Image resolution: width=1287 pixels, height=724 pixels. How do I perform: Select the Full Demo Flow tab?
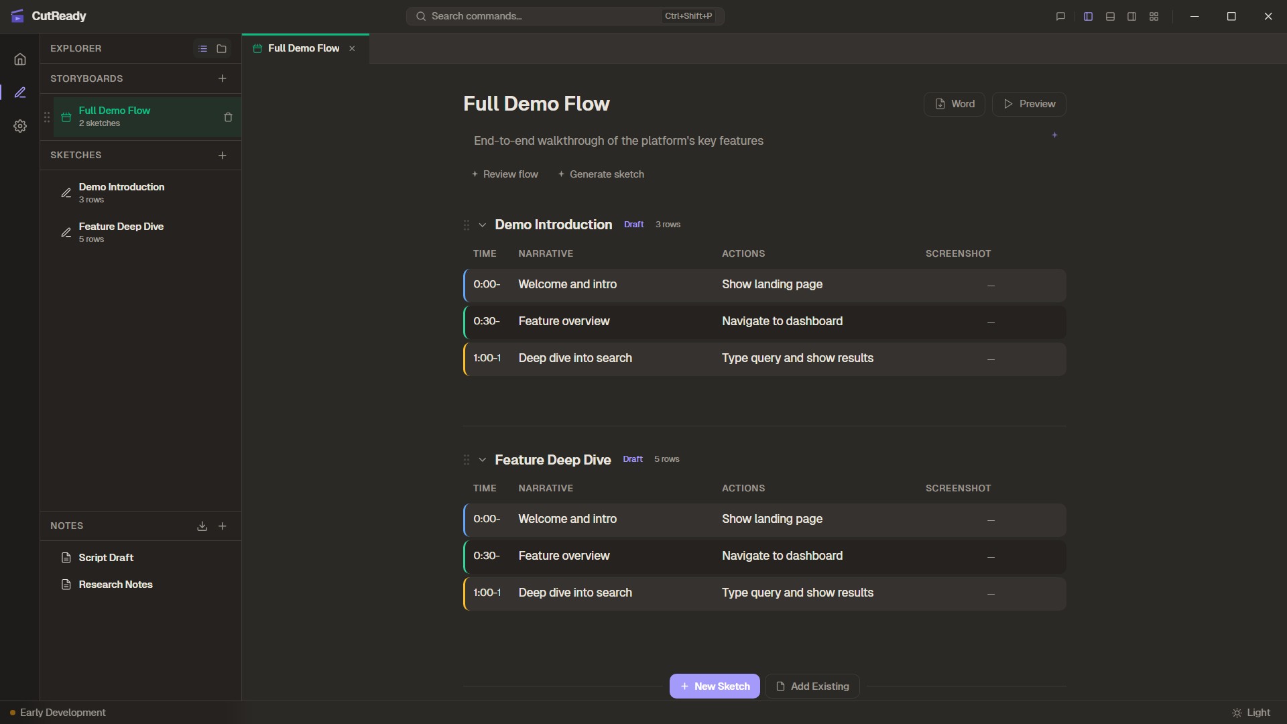pyautogui.click(x=303, y=48)
